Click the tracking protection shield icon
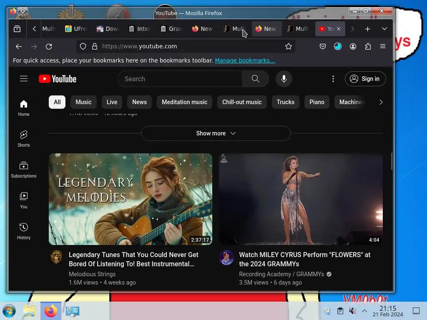The height and width of the screenshot is (320, 427). [83, 47]
